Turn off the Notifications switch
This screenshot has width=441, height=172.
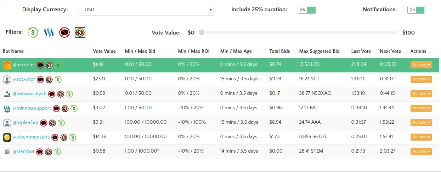(x=416, y=10)
